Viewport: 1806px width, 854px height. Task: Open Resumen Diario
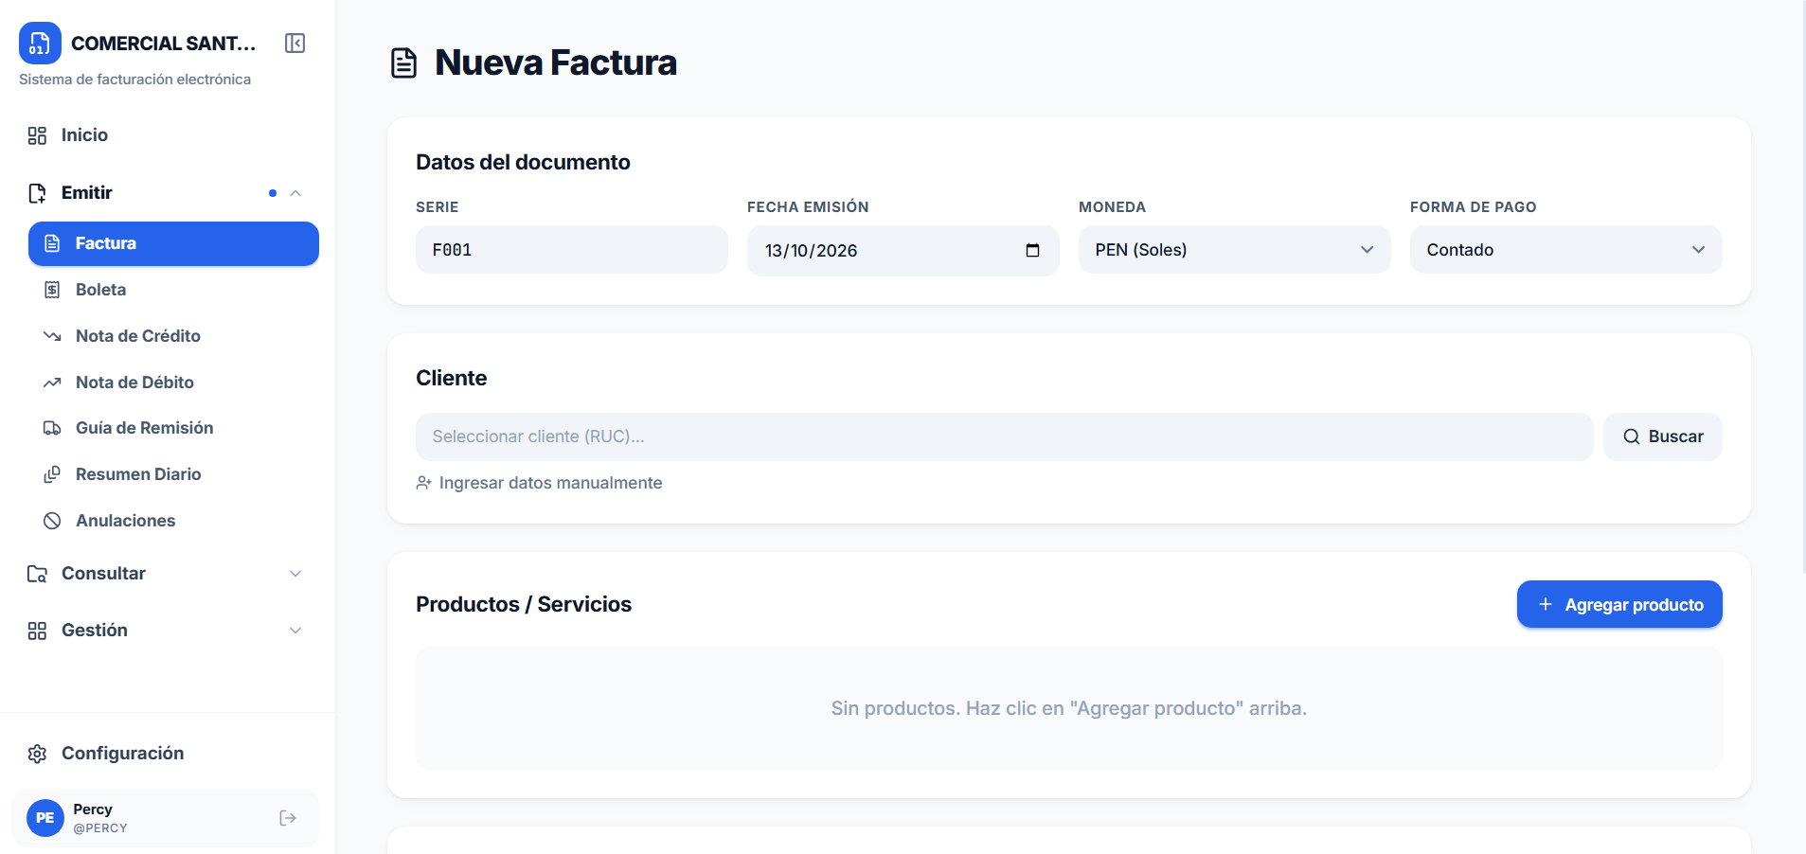[173, 474]
